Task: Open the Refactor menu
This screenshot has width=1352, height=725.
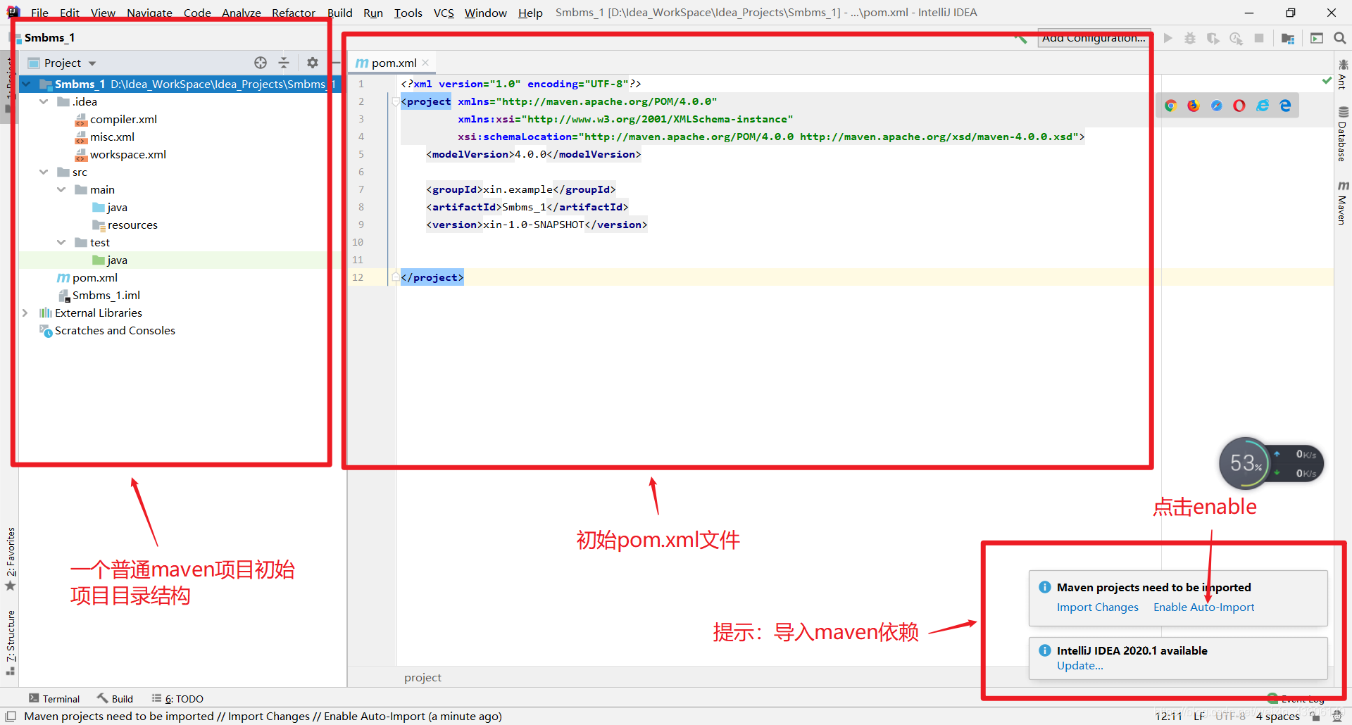Action: point(294,13)
